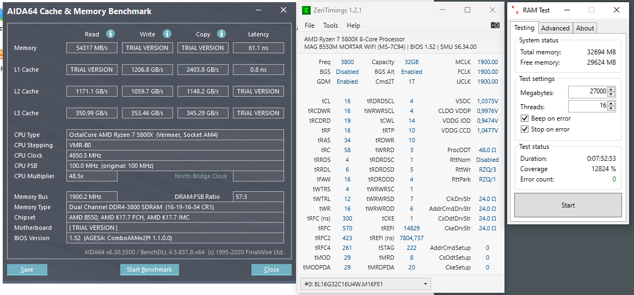Click the Total memory 32694 MB value
The image size is (634, 295).
pyautogui.click(x=601, y=52)
